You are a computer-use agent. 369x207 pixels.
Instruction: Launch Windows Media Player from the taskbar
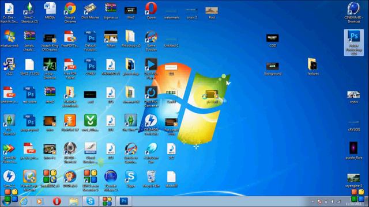pyautogui.click(x=40, y=201)
